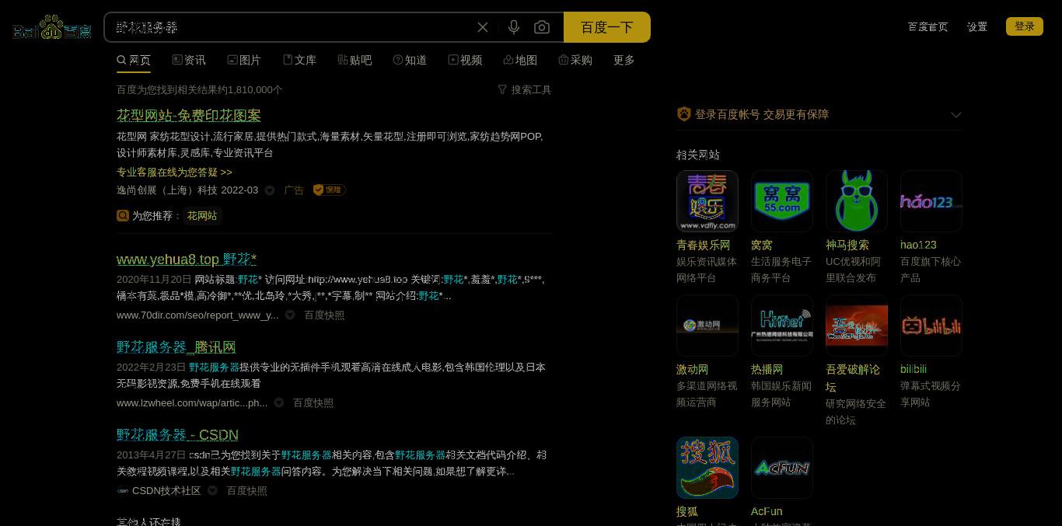Click the 登录 button
This screenshot has height=526, width=1062.
click(x=1025, y=26)
